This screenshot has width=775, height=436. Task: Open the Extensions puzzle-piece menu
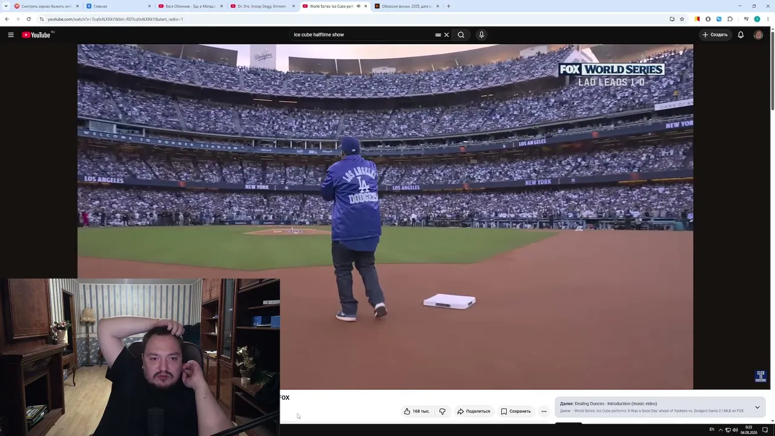click(730, 19)
